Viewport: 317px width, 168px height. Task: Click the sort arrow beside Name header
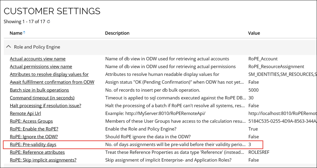coord(24,33)
